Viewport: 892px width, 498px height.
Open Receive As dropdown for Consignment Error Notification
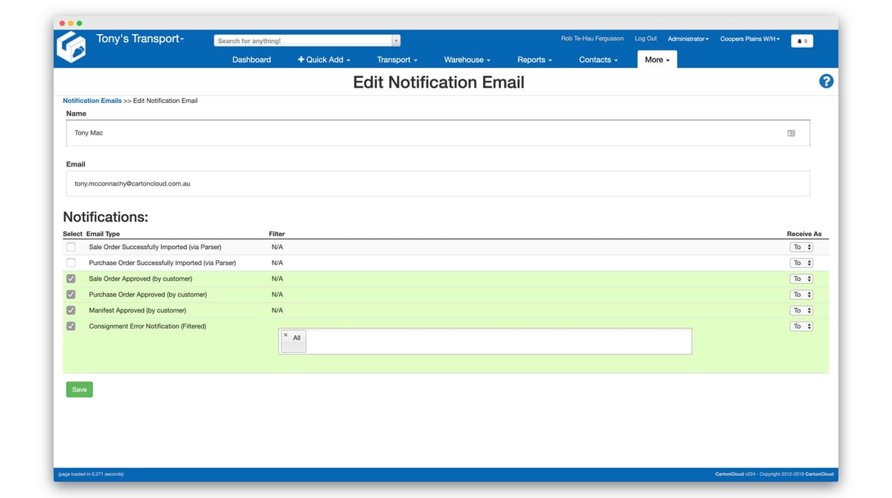pyautogui.click(x=801, y=325)
